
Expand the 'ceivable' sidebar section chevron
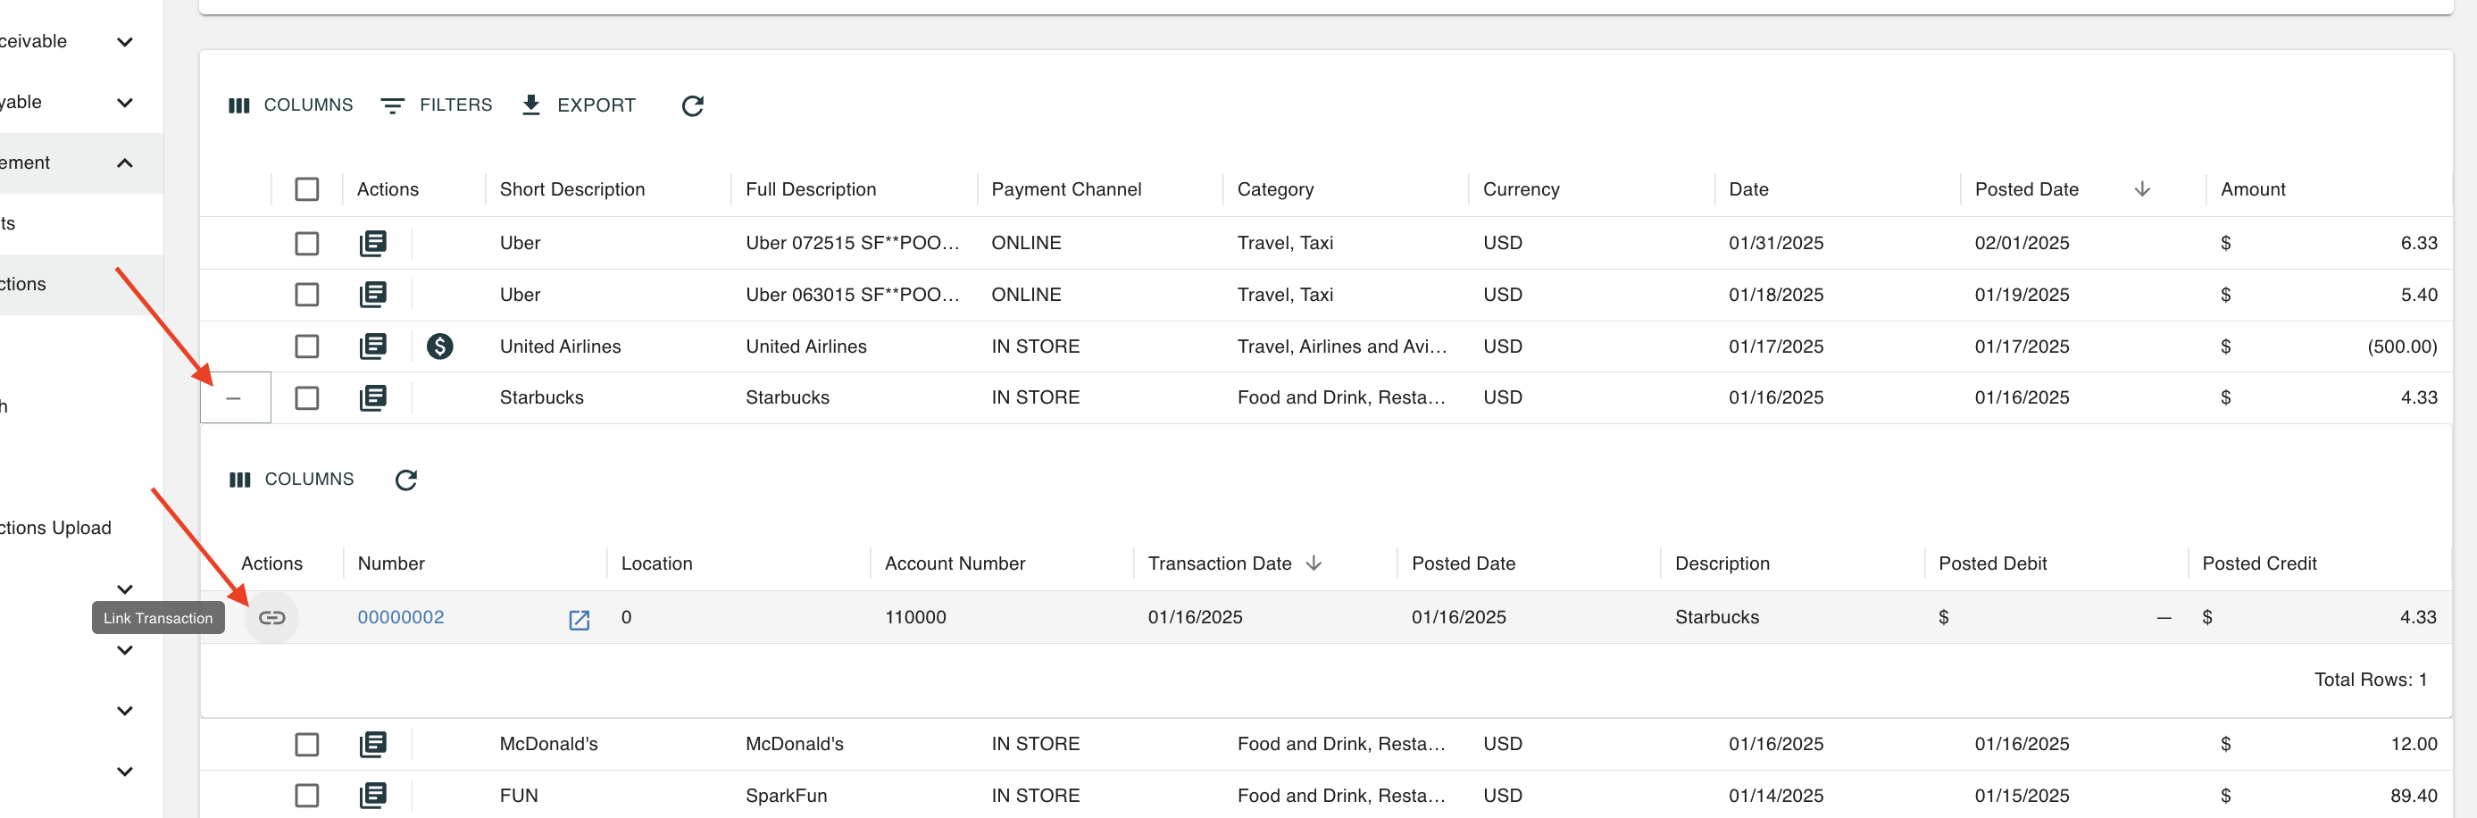click(x=124, y=41)
